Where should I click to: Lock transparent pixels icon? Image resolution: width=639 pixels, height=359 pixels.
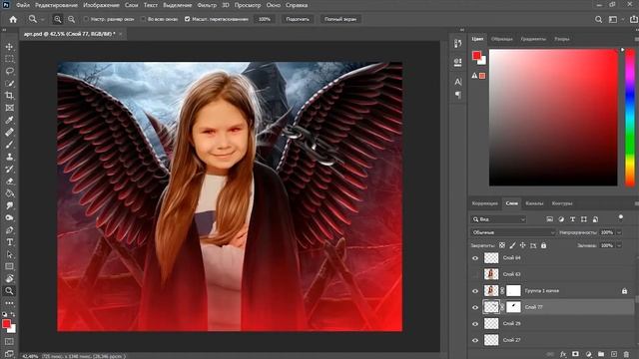pos(502,245)
